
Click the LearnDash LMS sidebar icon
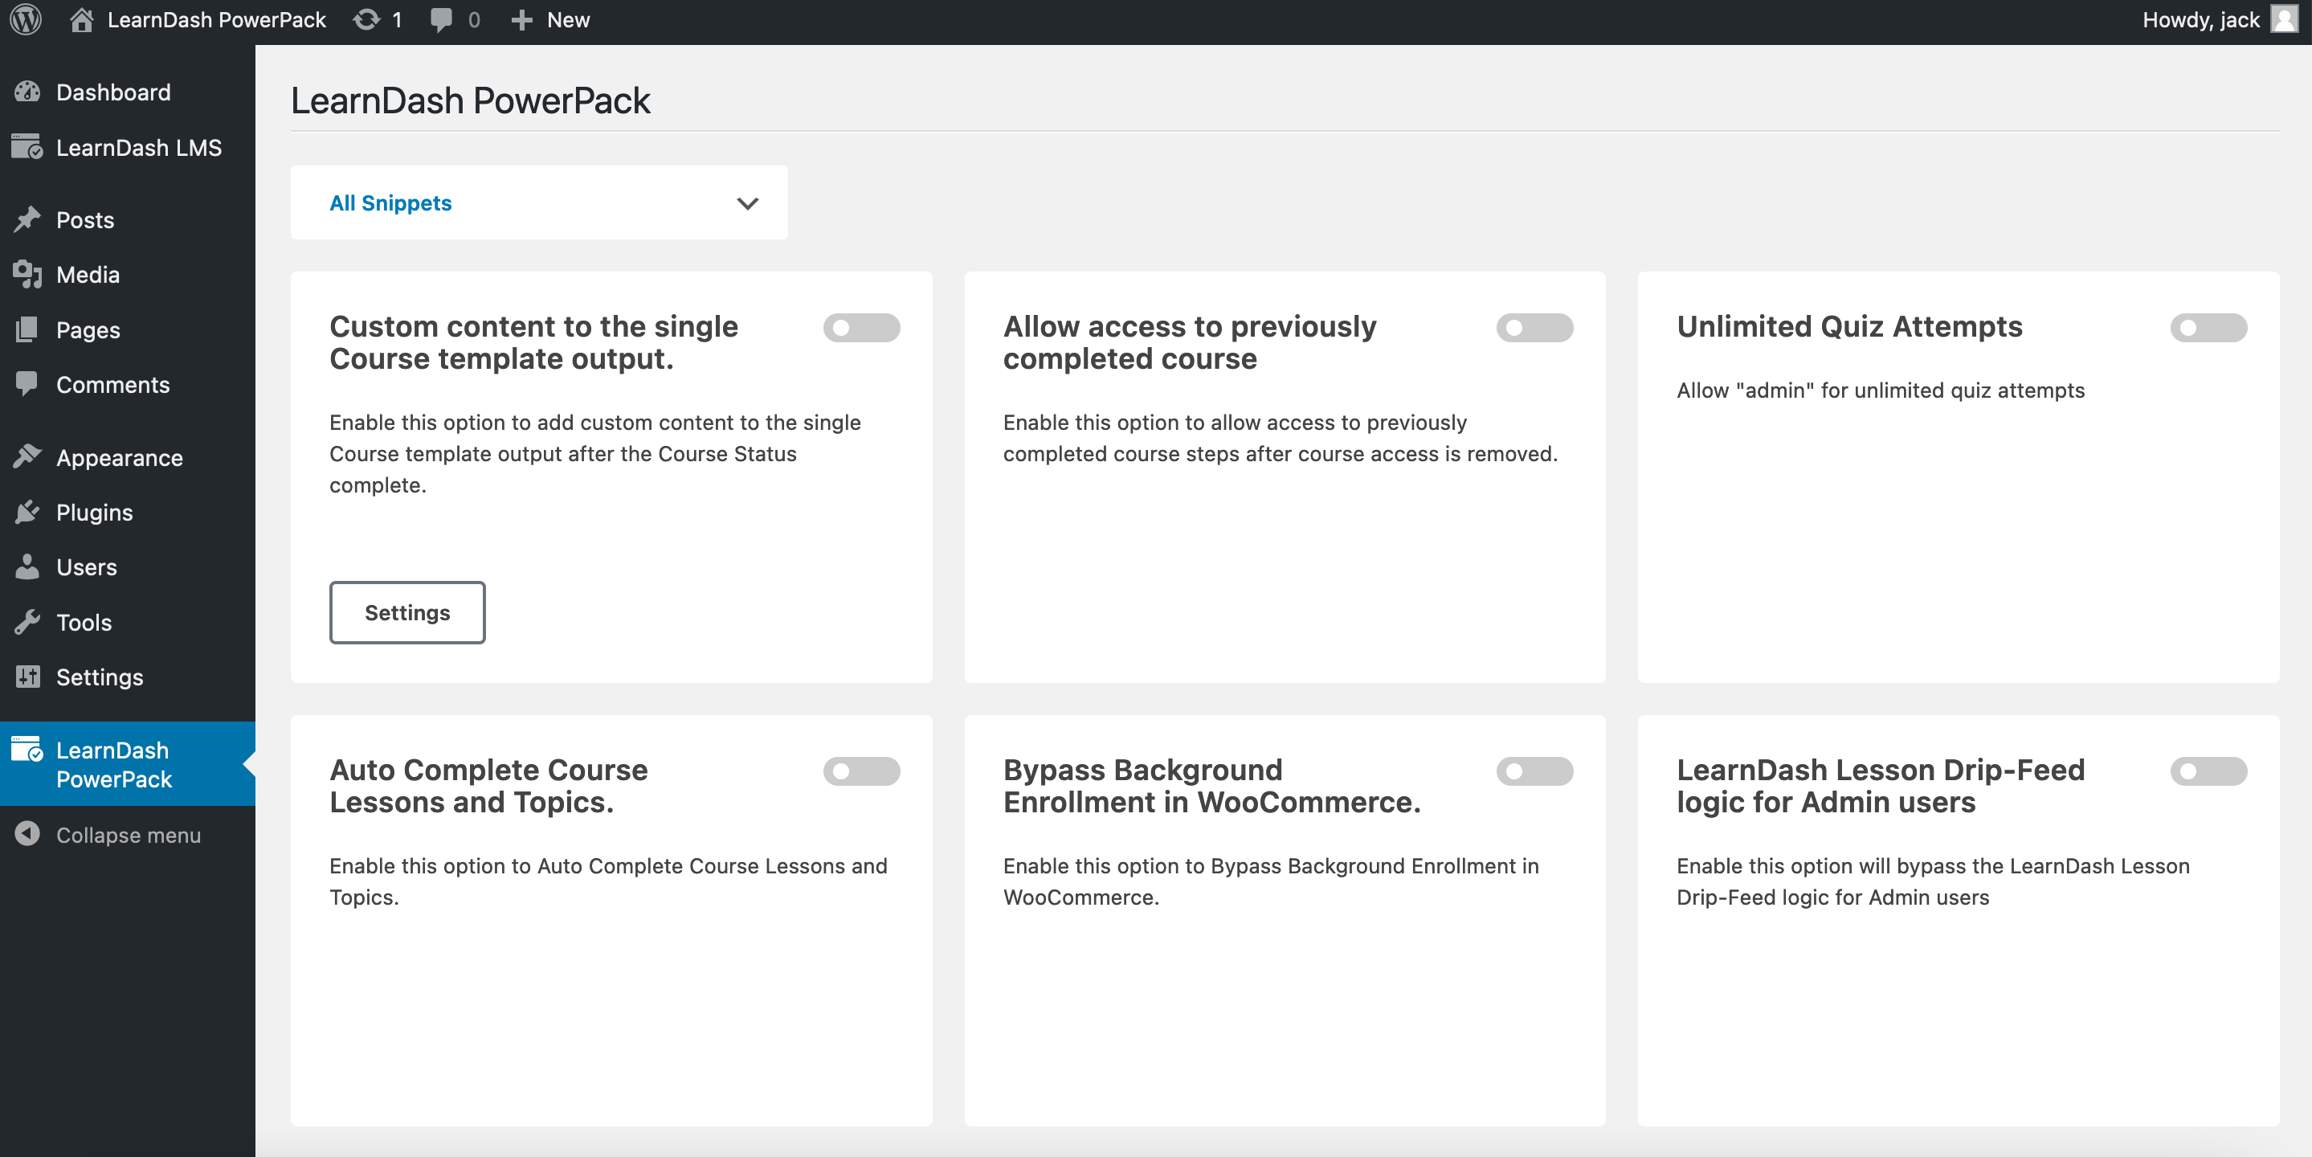[x=28, y=146]
